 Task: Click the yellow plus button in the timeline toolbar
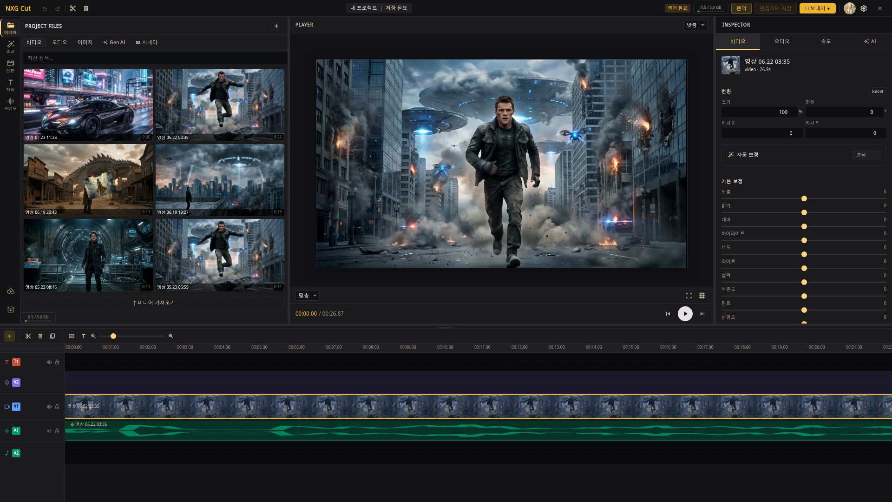(9, 336)
